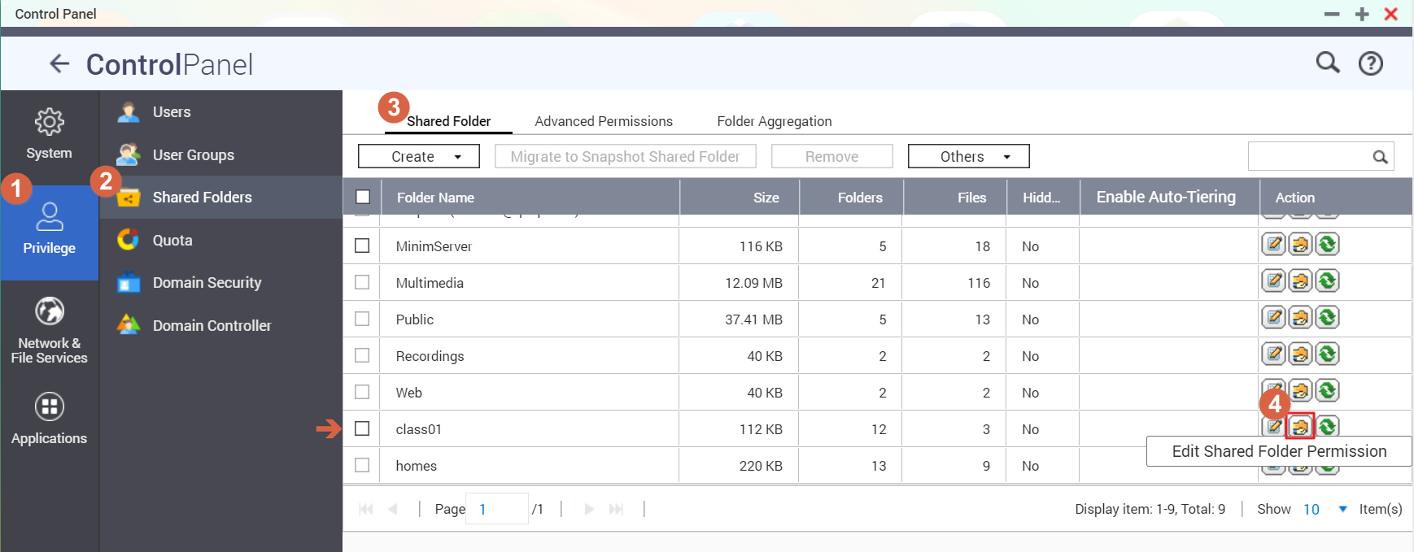Click the search magnifier in header
Viewport: 1414px width, 552px height.
click(1328, 63)
